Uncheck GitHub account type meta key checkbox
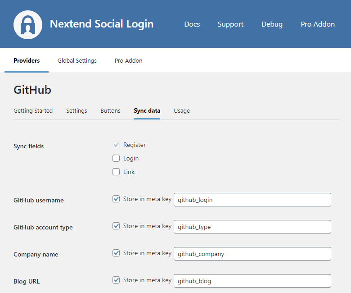This screenshot has height=293, width=351. click(116, 226)
